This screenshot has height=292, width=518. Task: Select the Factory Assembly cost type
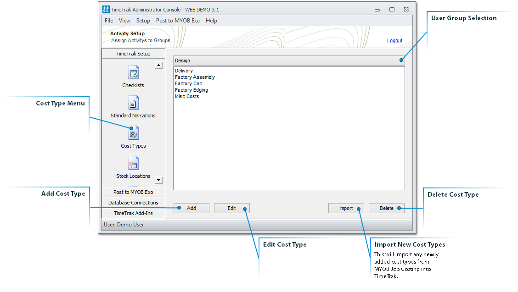pos(195,77)
